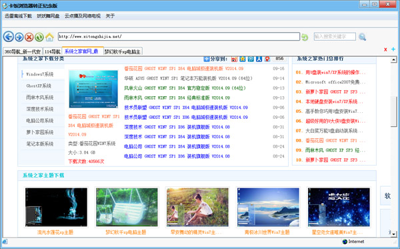Refresh page using green circular arrows icon
The image size is (400, 249).
tap(39, 37)
